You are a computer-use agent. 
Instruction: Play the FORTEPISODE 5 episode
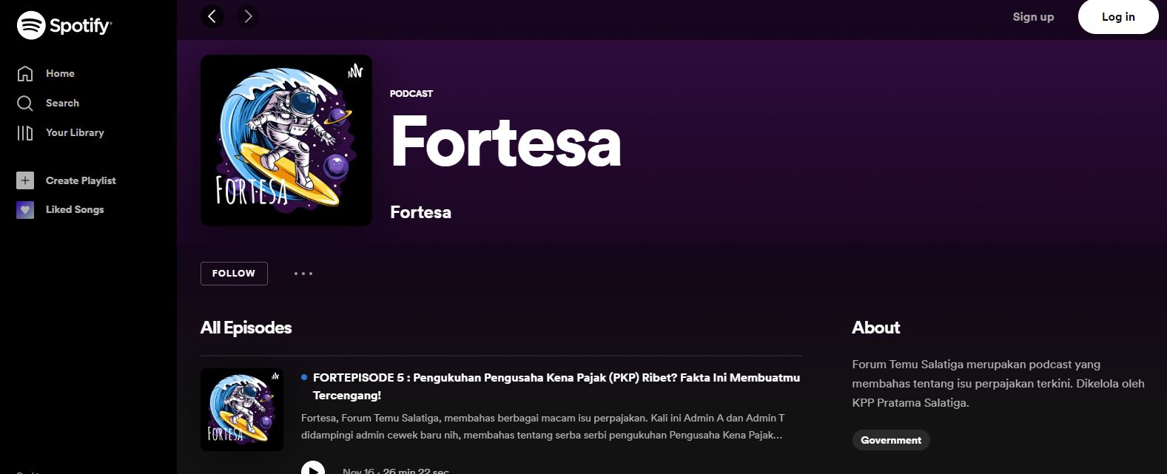coord(313,469)
